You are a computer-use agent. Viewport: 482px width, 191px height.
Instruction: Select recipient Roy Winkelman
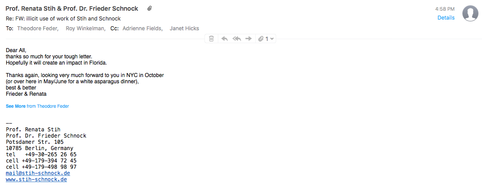click(86, 28)
